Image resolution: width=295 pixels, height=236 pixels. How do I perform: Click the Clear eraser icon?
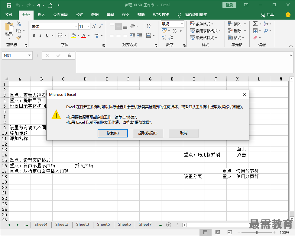click(255, 38)
